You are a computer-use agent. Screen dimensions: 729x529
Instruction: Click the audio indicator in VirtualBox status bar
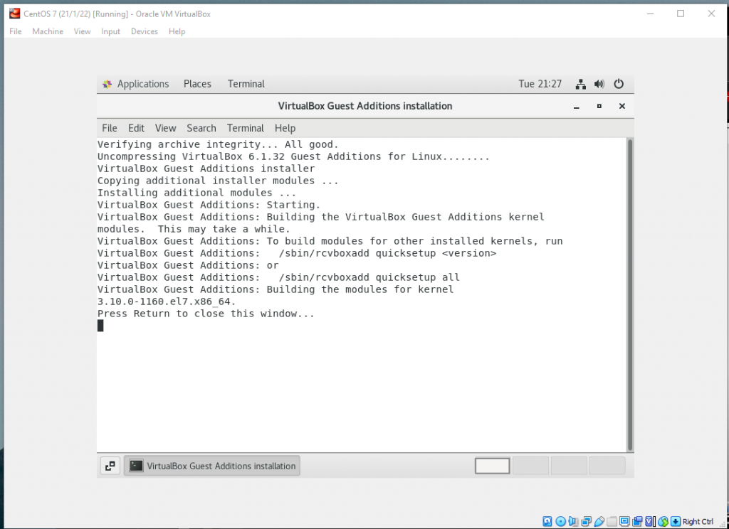tap(573, 521)
